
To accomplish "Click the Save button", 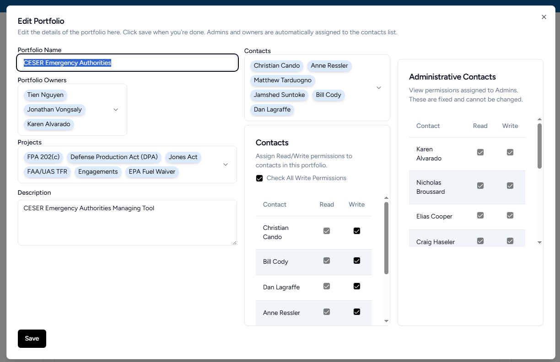I will 32,339.
